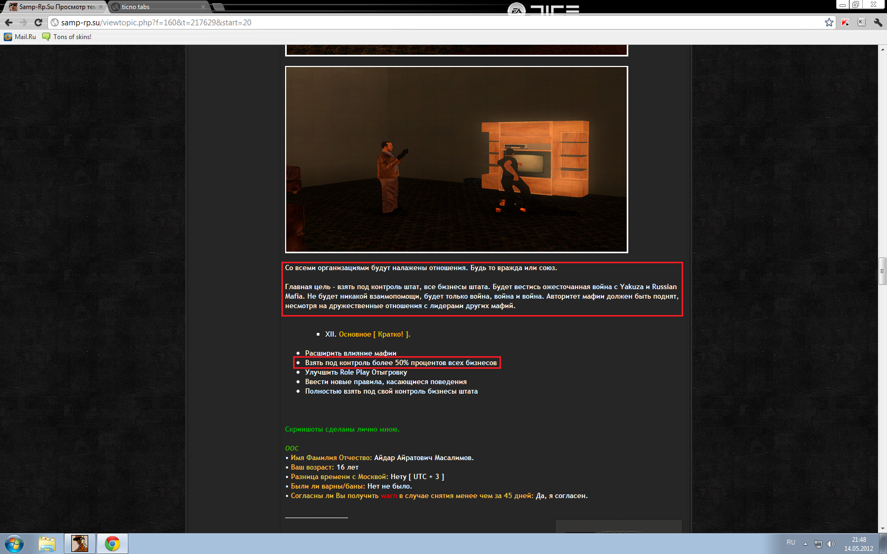The image size is (887, 554).
Task: Click the page scrollbar up arrow
Action: click(882, 49)
